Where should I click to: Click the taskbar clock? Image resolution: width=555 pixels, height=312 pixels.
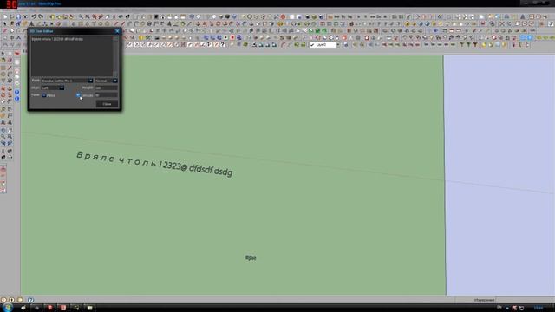(x=539, y=308)
